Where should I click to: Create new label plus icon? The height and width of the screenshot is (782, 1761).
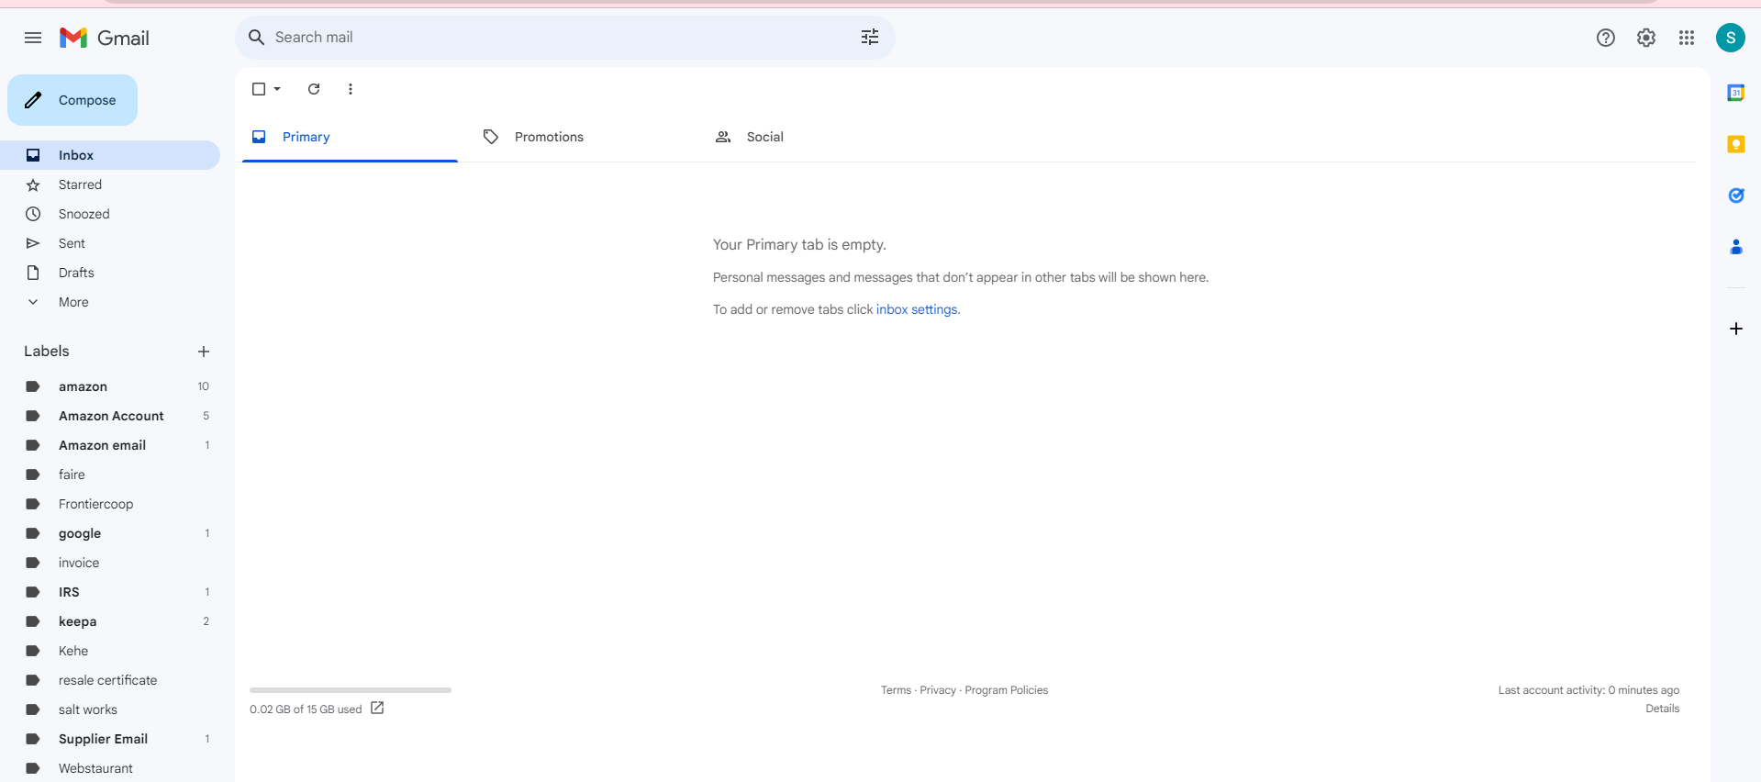[204, 352]
